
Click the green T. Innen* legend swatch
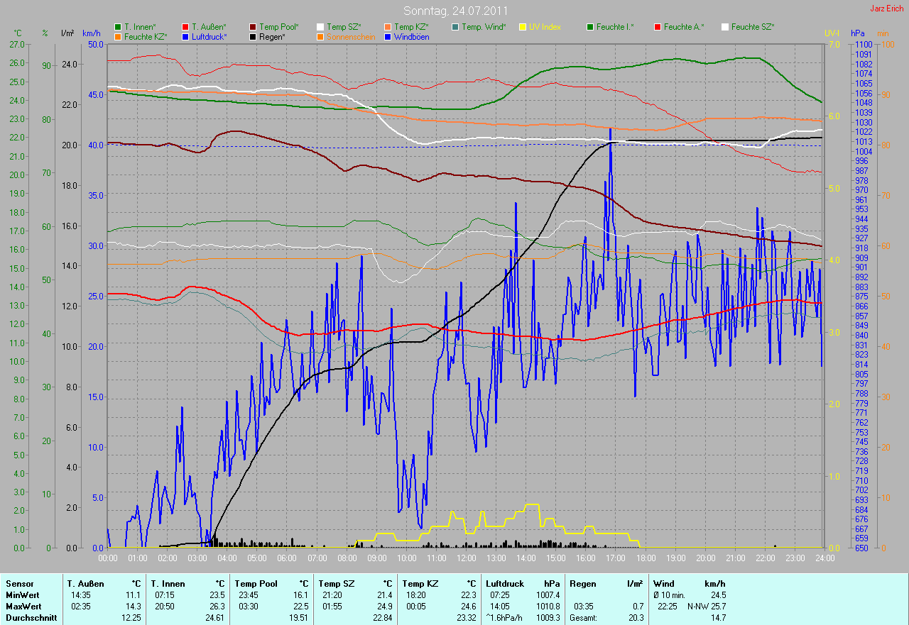[x=118, y=27]
